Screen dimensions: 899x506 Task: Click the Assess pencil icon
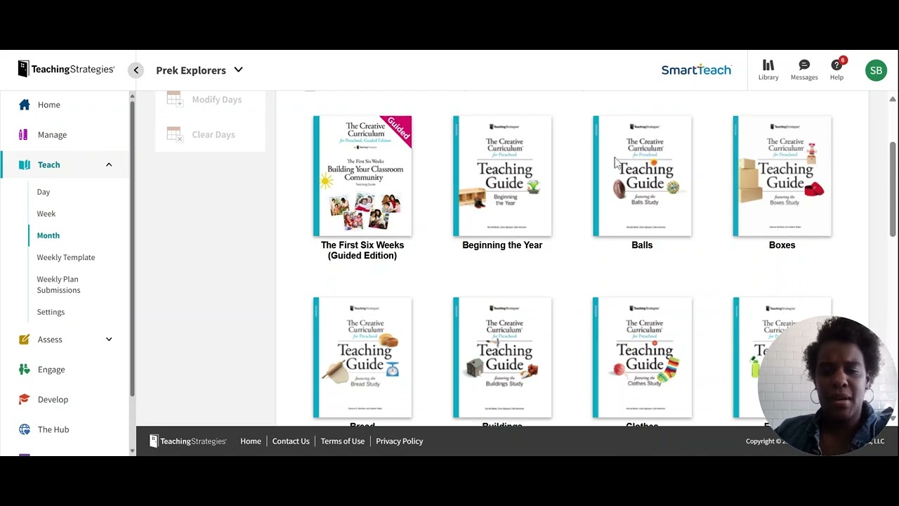pyautogui.click(x=25, y=339)
